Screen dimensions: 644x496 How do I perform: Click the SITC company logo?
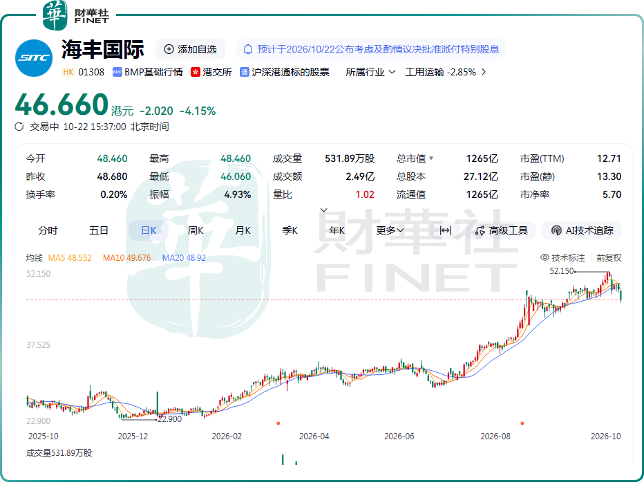tap(34, 58)
